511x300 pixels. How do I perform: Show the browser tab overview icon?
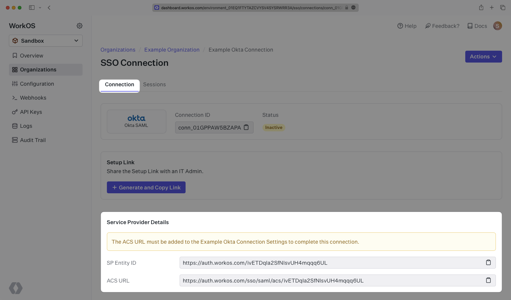502,8
